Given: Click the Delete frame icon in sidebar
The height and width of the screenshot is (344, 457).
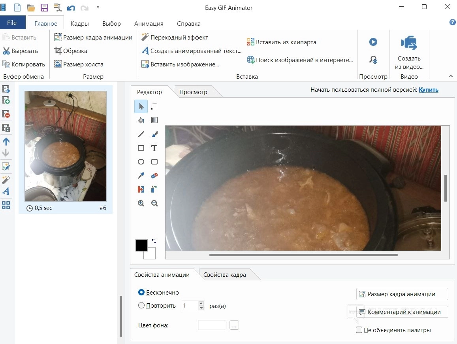Looking at the screenshot, I should pos(6,114).
